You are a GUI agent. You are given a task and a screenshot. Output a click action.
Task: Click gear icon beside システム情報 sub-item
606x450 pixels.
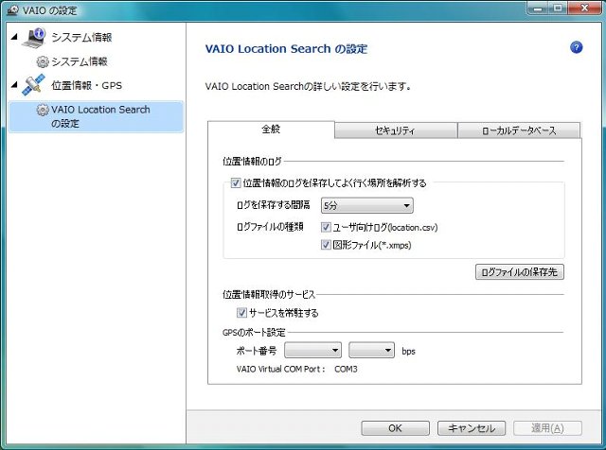43,61
